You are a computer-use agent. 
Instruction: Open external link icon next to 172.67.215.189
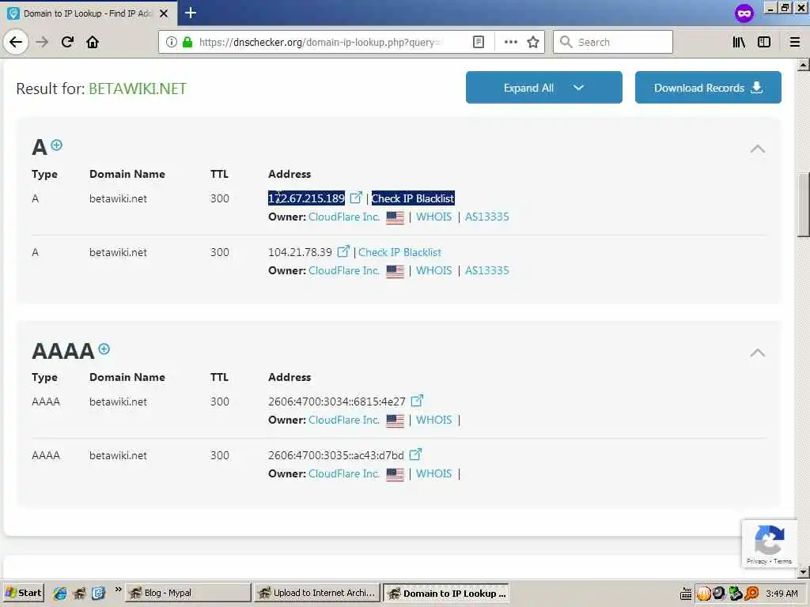(356, 197)
